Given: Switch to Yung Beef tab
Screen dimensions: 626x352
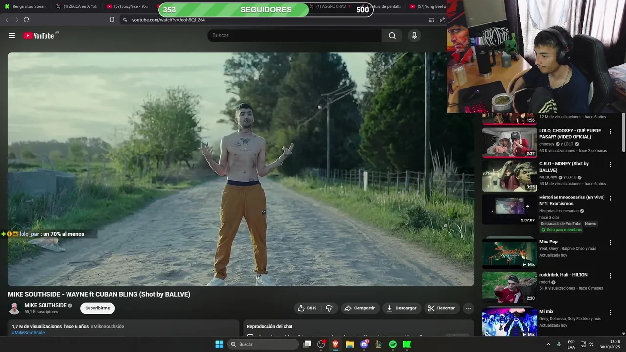Looking at the screenshot, I should (426, 6).
